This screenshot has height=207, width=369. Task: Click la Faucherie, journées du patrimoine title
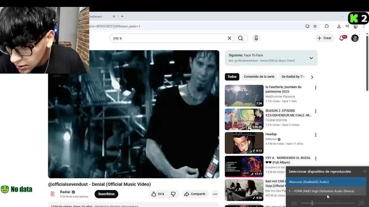point(283,89)
